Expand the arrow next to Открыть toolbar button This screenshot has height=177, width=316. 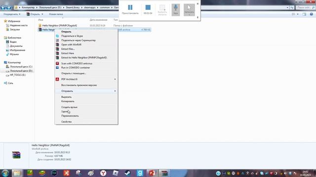pyautogui.click(x=42, y=14)
